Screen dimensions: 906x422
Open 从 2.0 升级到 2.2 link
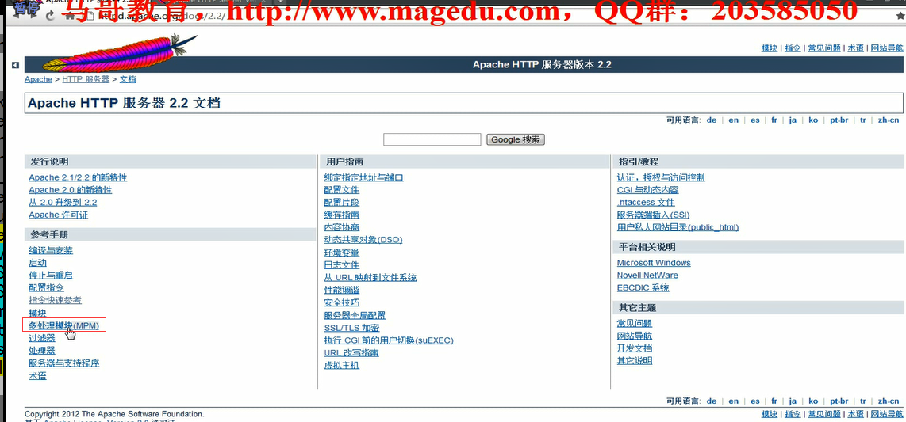(63, 203)
